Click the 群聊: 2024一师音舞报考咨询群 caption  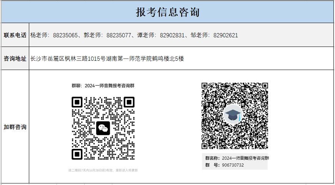[103, 86]
